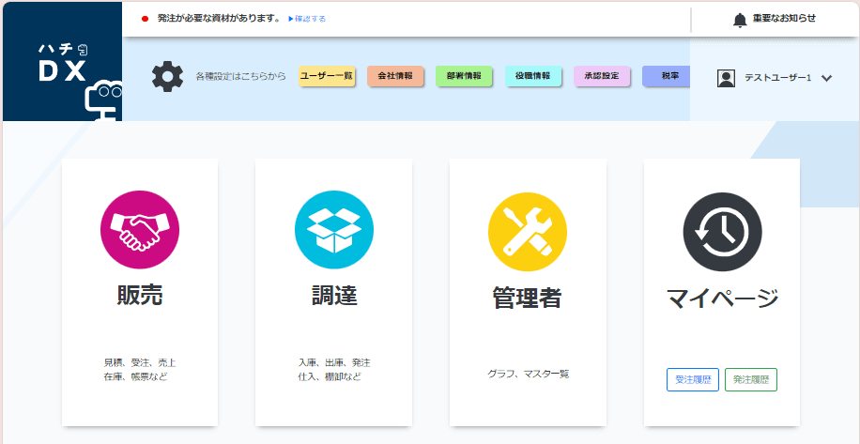Click the 販売 handshake icon
This screenshot has height=444, width=860.
[x=139, y=230]
